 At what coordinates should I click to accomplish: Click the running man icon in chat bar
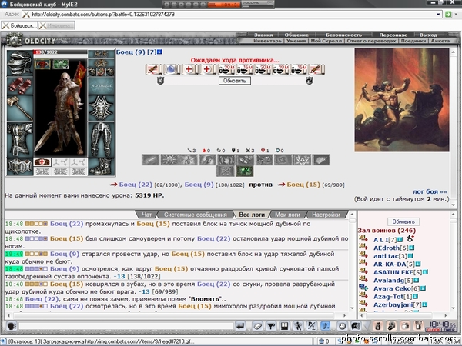click(x=298, y=326)
